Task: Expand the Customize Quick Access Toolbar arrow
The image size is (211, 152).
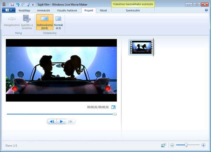Action: pyautogui.click(x=33, y=5)
